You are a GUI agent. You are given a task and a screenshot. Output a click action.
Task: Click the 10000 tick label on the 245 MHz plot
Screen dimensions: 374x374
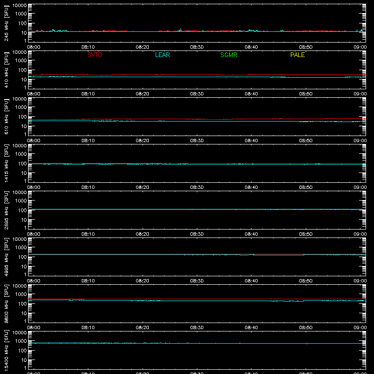click(20, 6)
